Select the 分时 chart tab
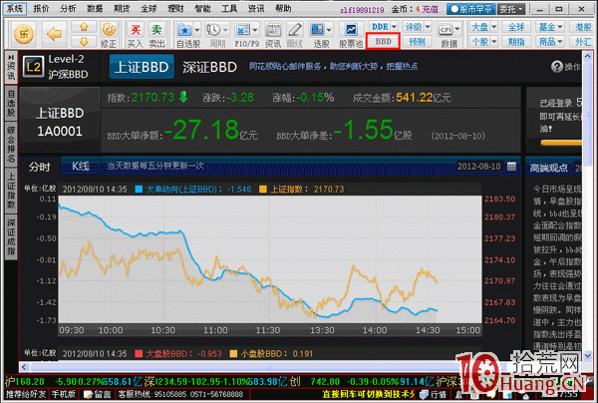The image size is (598, 403). tap(40, 167)
